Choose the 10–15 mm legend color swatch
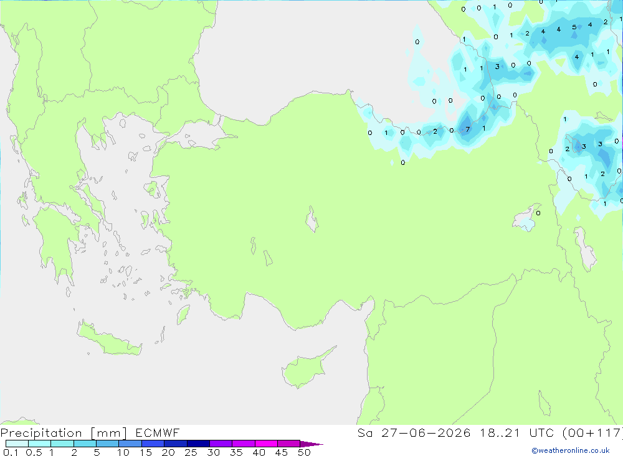This screenshot has width=623, height=456. (130, 444)
